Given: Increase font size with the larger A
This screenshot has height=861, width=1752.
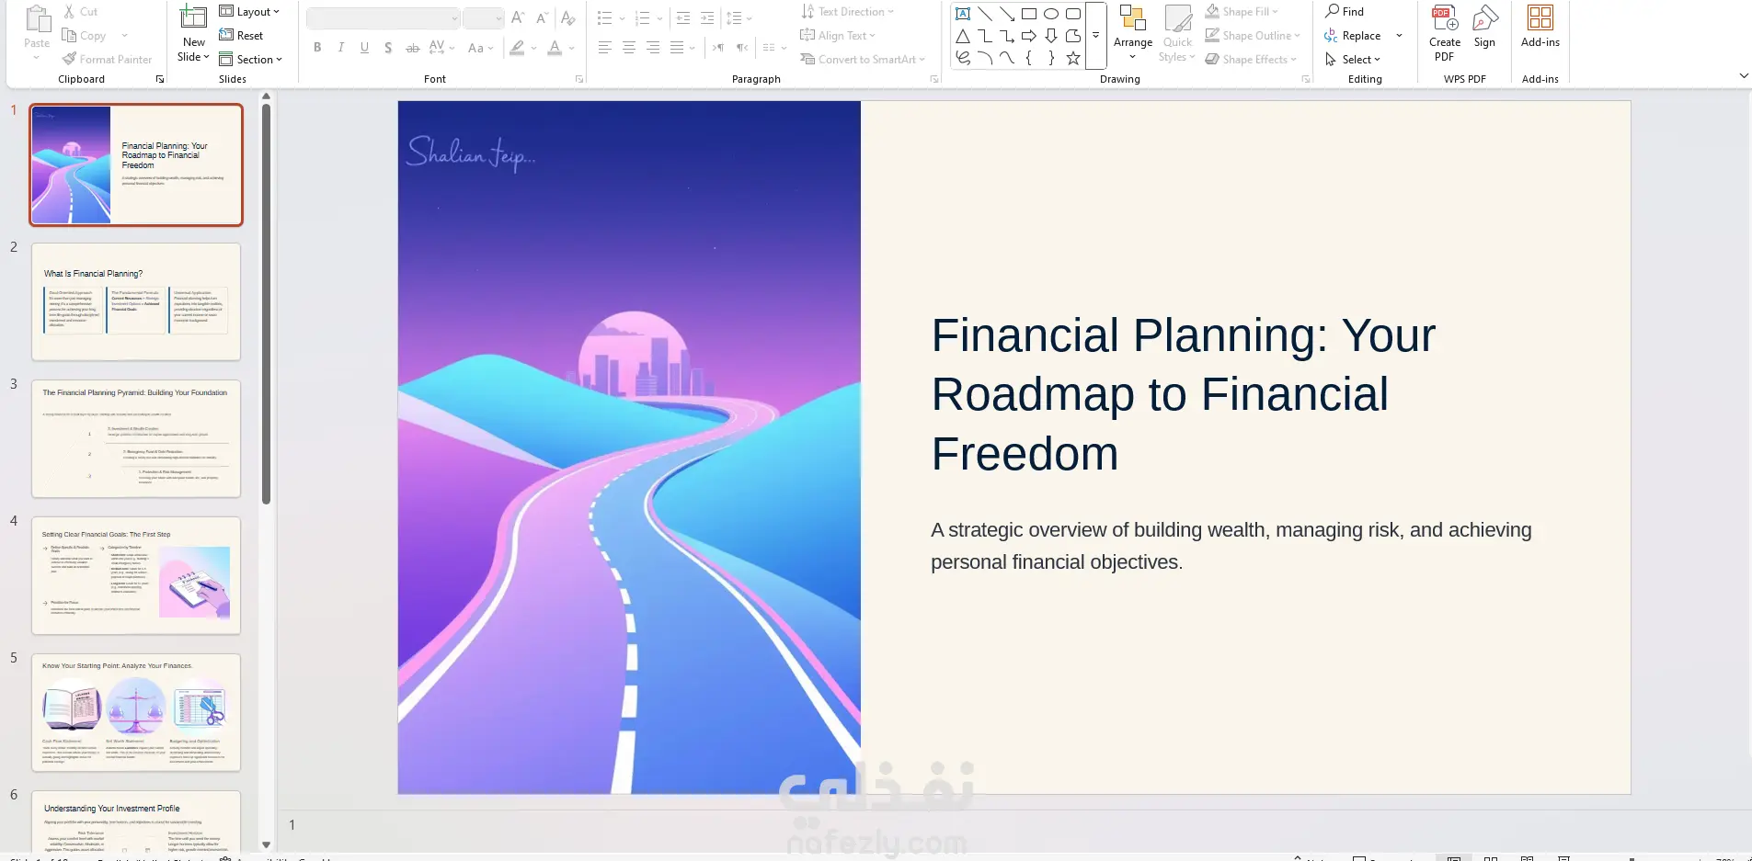Looking at the screenshot, I should point(518,18).
